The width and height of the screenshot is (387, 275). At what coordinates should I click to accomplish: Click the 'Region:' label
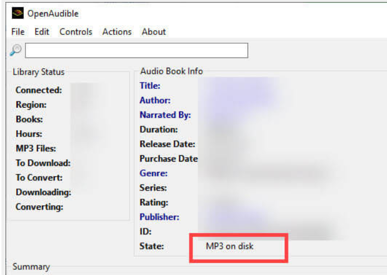pyautogui.click(x=31, y=105)
